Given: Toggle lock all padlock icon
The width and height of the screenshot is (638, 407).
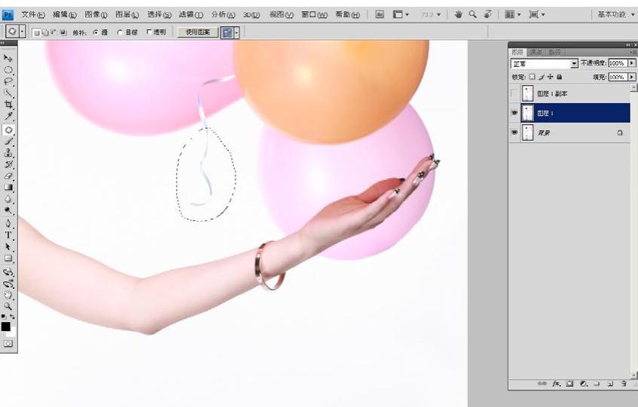Looking at the screenshot, I should click(x=560, y=77).
